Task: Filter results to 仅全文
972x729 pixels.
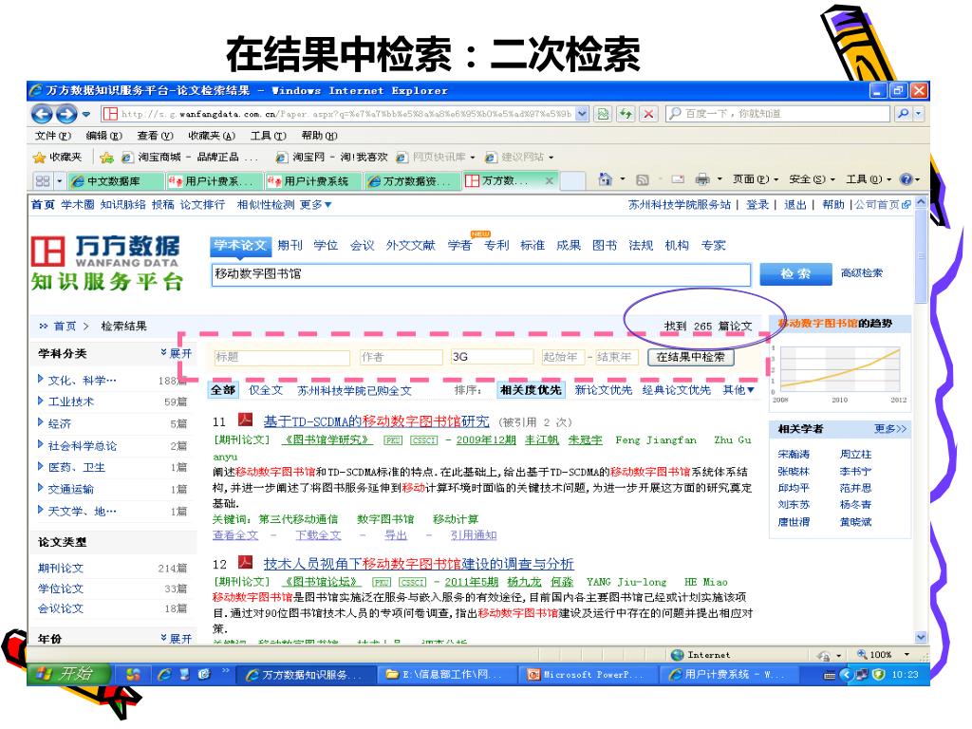Action: 266,390
